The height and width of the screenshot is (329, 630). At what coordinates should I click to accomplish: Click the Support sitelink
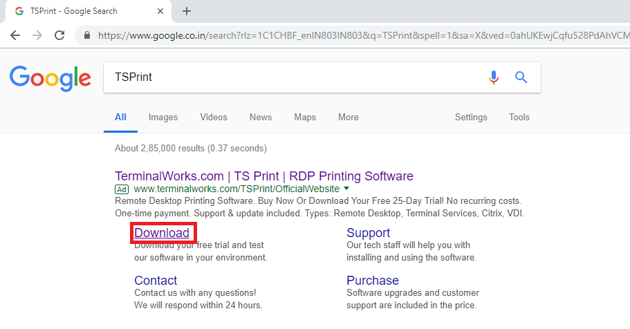pos(368,233)
